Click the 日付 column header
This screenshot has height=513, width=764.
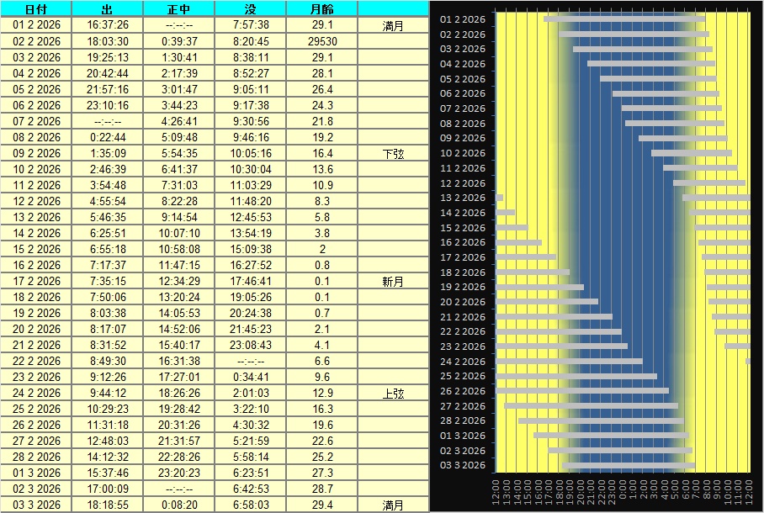click(36, 9)
